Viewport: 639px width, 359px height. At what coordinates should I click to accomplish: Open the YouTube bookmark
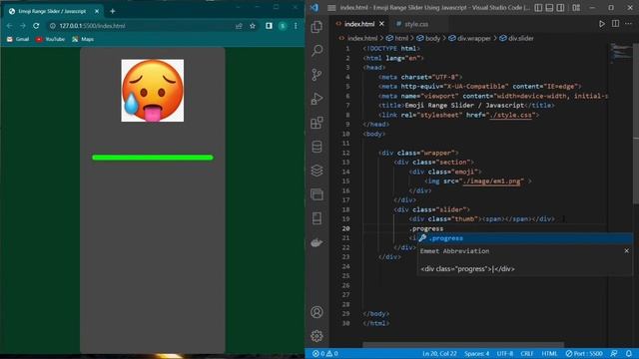(50, 39)
